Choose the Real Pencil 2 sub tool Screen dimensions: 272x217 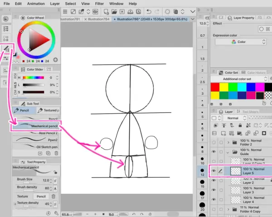click(x=36, y=133)
